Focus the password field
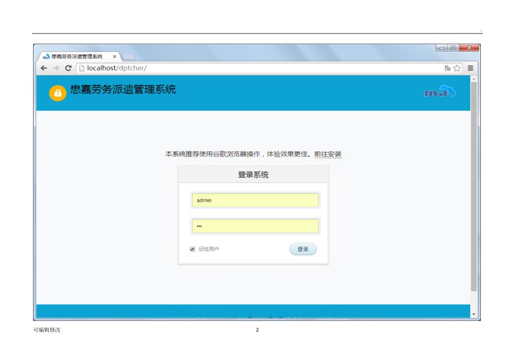515x364 pixels. [255, 226]
